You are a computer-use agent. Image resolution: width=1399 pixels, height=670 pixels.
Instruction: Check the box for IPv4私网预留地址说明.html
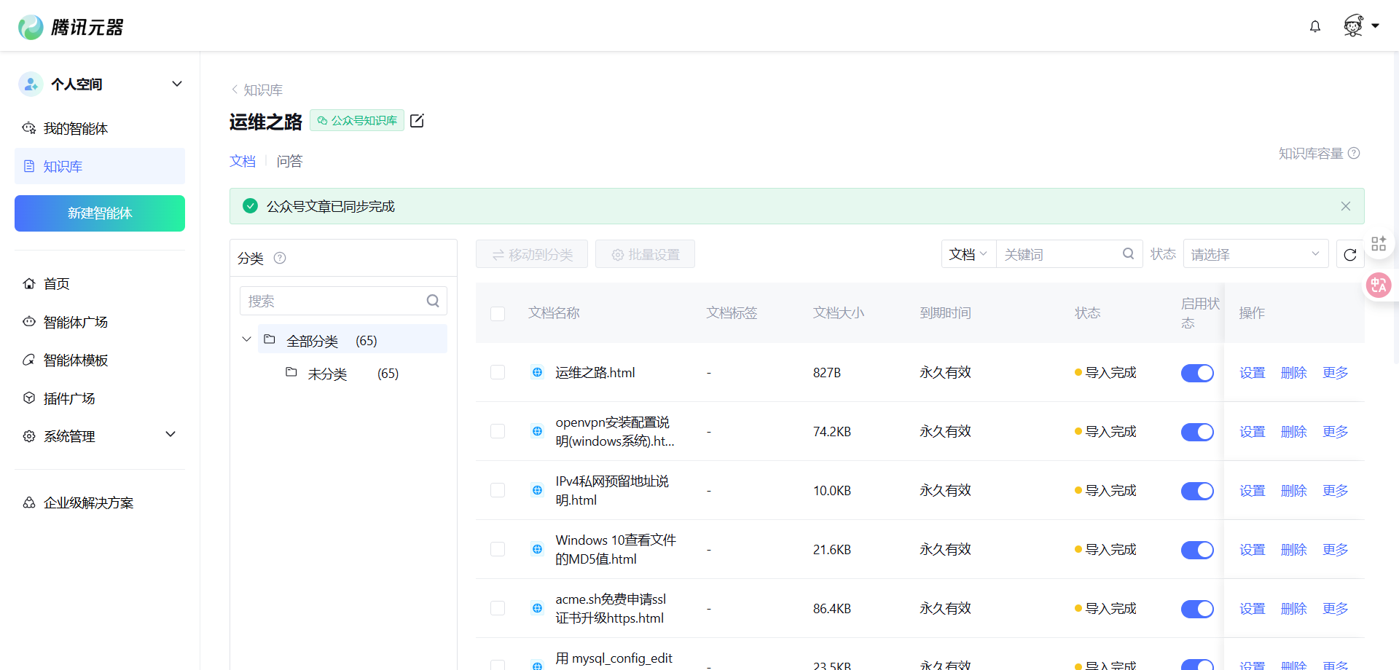[498, 490]
